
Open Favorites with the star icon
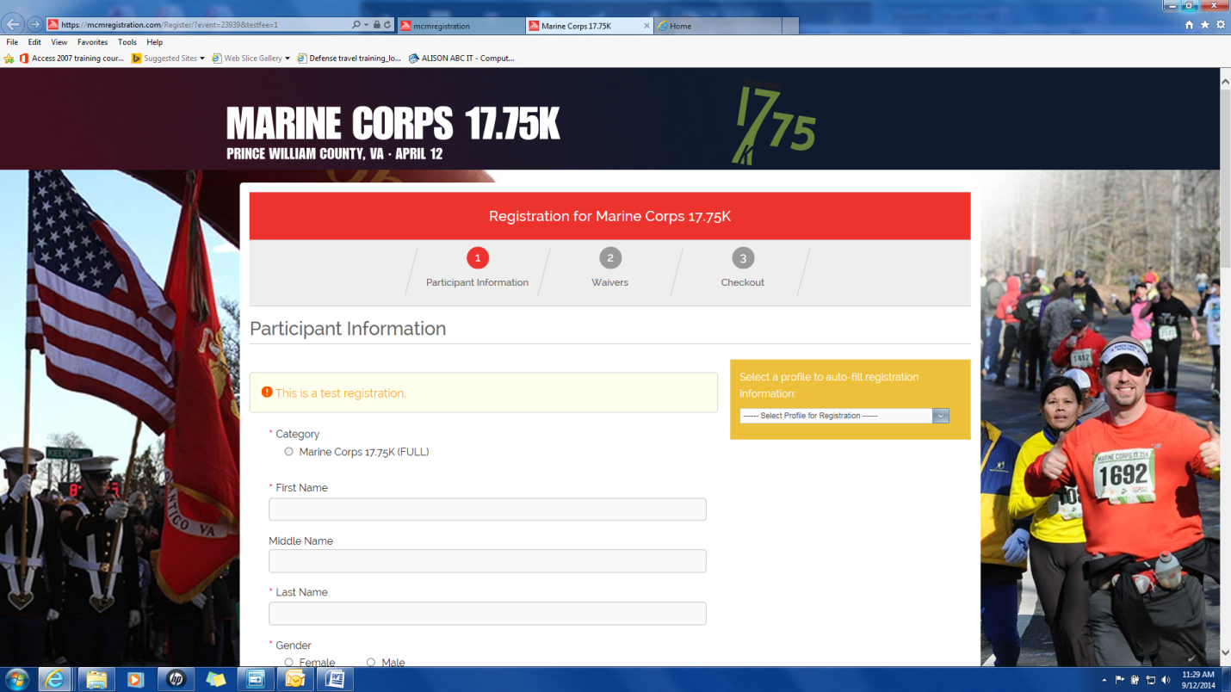click(1204, 25)
